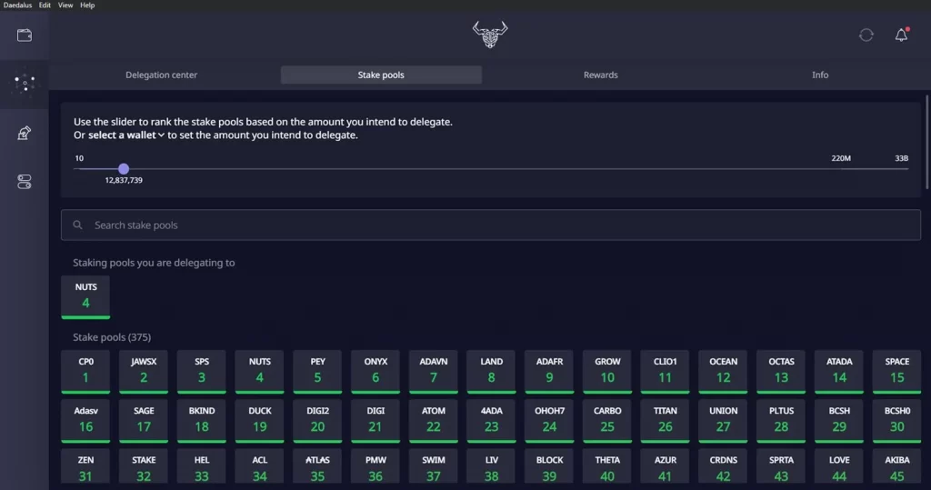Screen dimensions: 931x490
Task: Open NUTS ranked 4 in pool list
Action: (x=259, y=371)
